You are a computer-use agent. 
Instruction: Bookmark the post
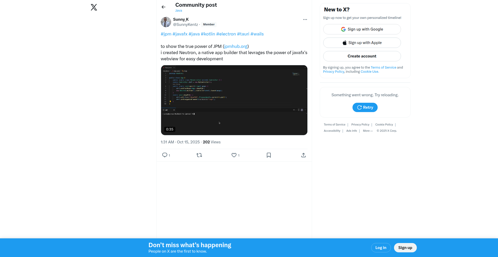click(x=269, y=155)
